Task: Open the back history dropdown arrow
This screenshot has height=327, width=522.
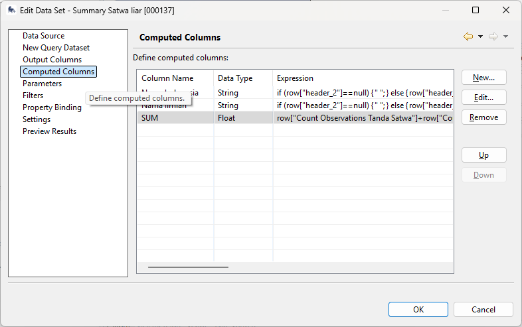Action: pyautogui.click(x=480, y=37)
